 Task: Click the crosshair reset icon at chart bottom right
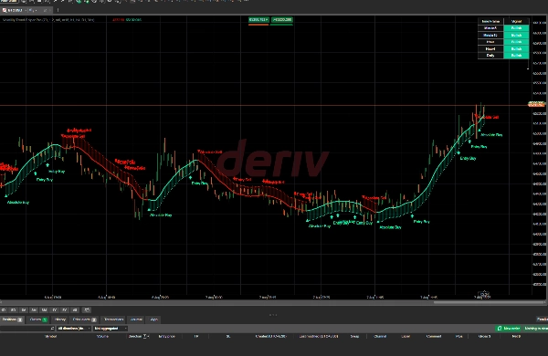click(x=484, y=294)
